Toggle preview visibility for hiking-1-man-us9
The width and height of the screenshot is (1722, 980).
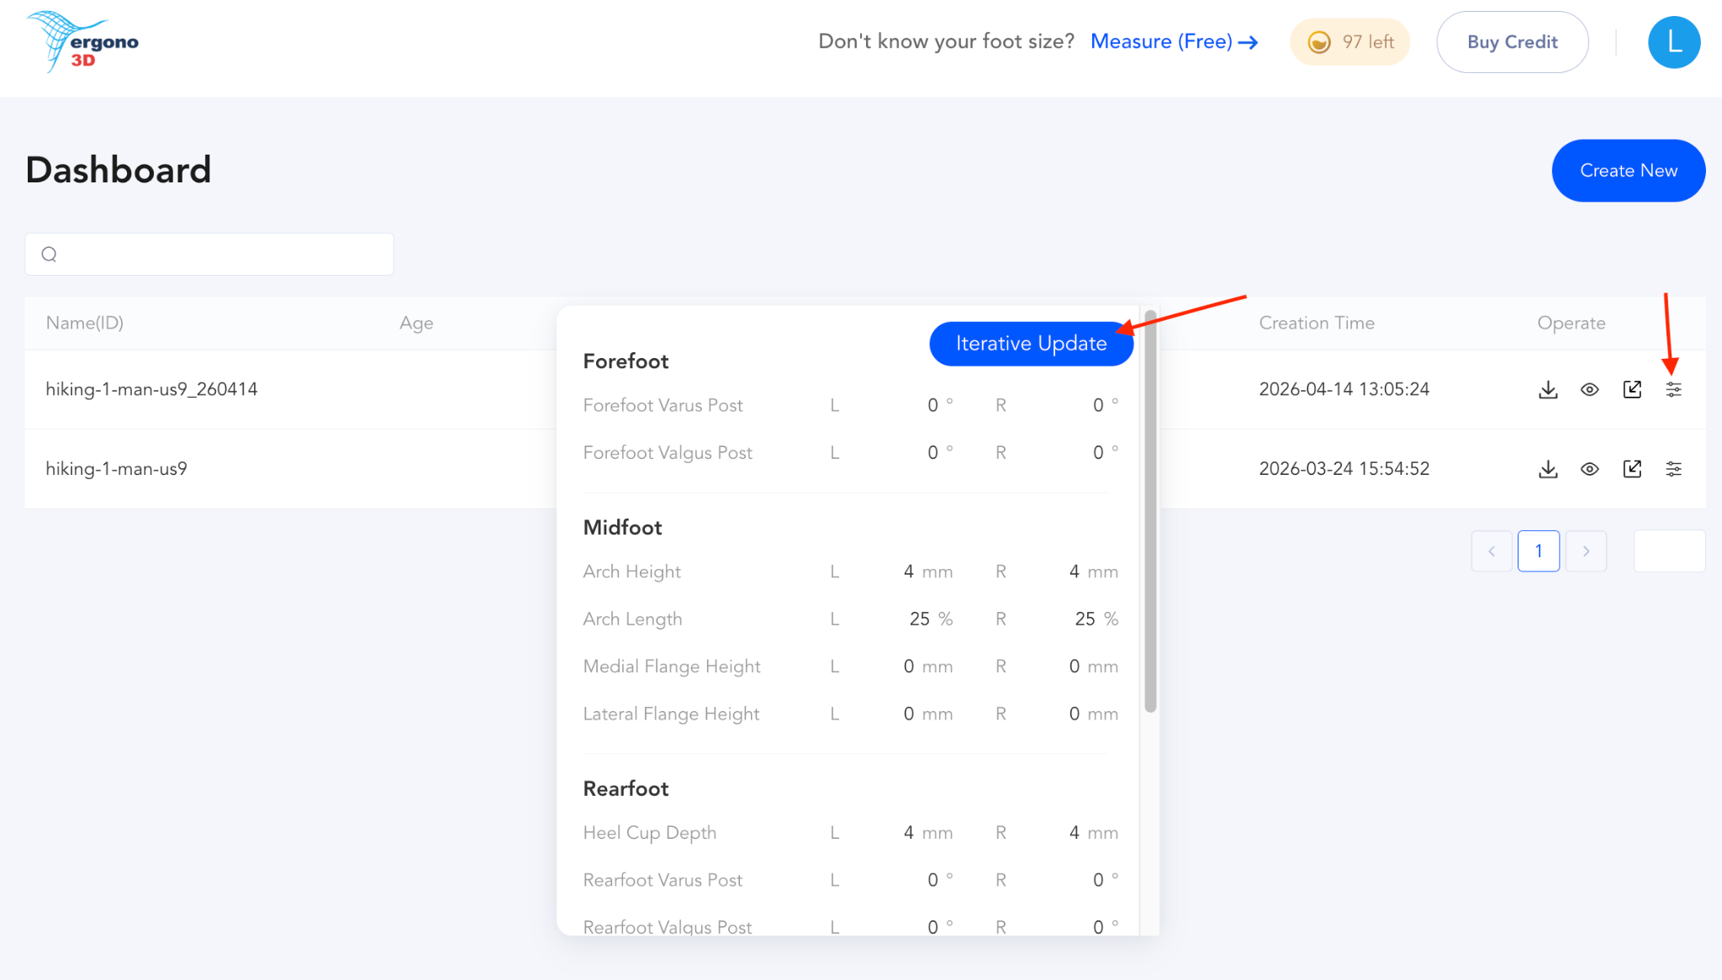[1589, 468]
